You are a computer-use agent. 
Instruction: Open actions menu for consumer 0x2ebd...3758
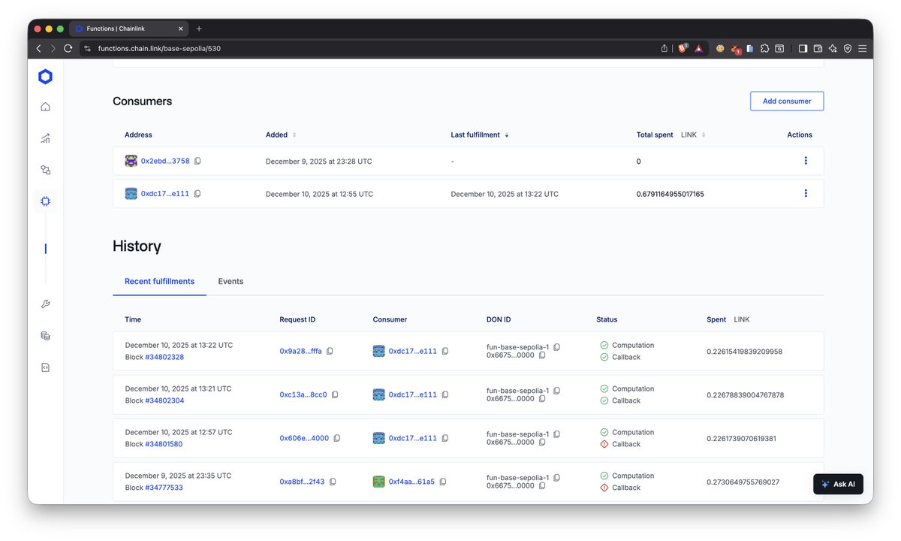(806, 161)
